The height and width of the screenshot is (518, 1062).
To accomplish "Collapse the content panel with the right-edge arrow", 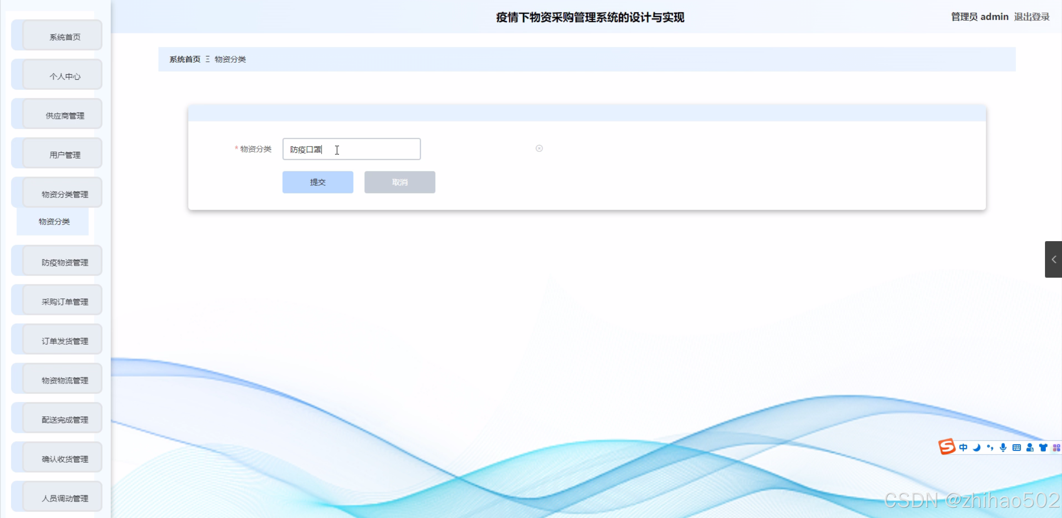I will 1055,259.
